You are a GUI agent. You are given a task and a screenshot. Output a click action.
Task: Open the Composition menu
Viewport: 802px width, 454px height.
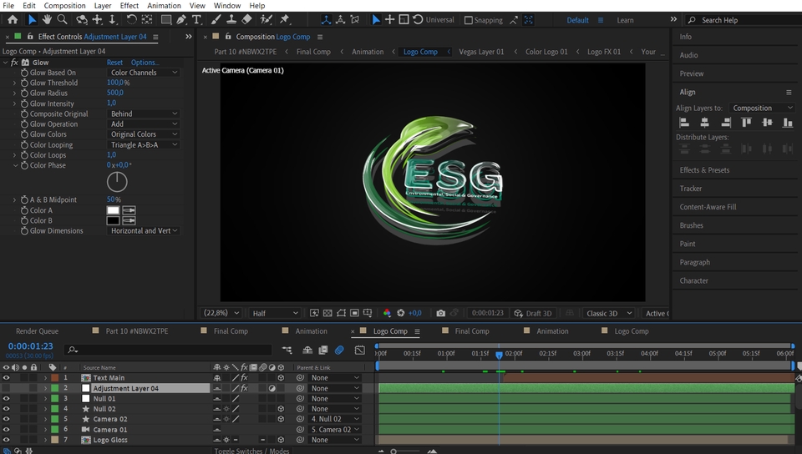tap(64, 6)
